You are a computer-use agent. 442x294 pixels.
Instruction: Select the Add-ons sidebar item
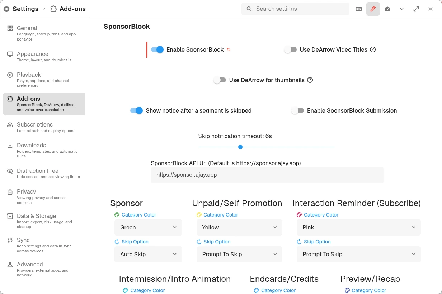point(44,104)
